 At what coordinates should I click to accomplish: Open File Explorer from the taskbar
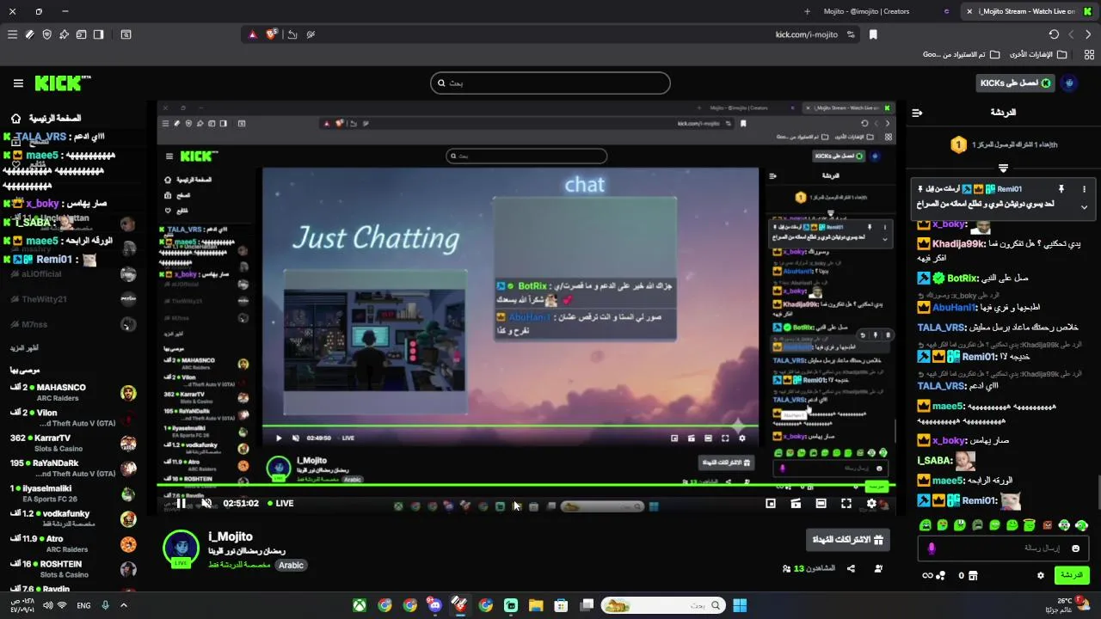tap(535, 605)
